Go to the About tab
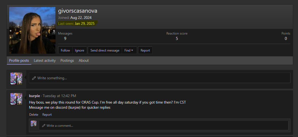The width and height of the screenshot is (298, 137). tap(84, 60)
